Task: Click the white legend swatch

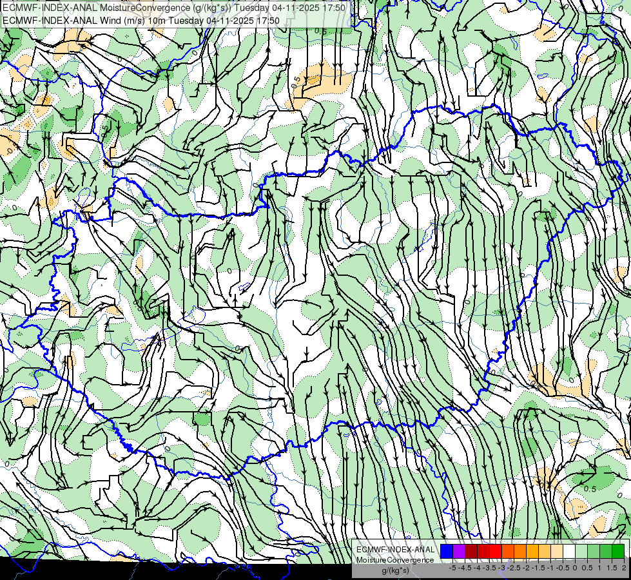Action: 569,551
